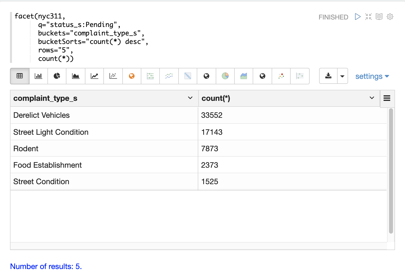Open the paragraph gear settings menu
Image resolution: width=405 pixels, height=278 pixels.
(390, 17)
